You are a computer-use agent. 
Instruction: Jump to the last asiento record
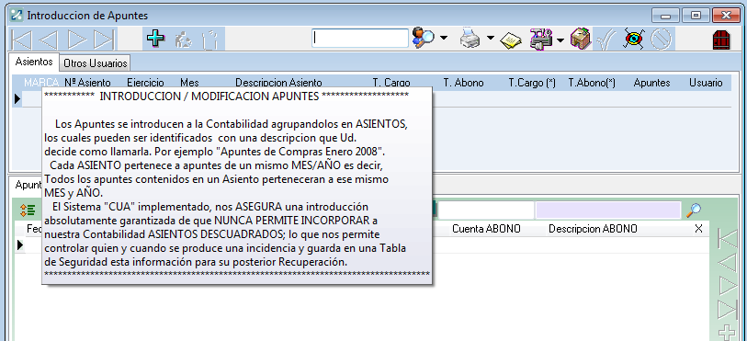point(105,39)
